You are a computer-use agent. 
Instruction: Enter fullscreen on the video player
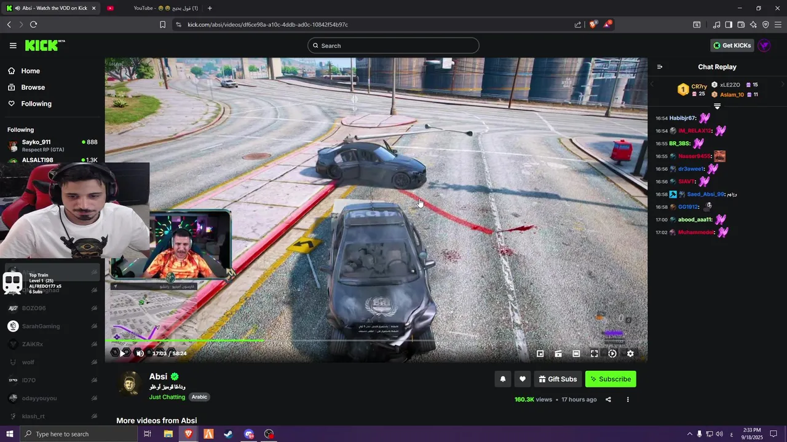pos(595,354)
